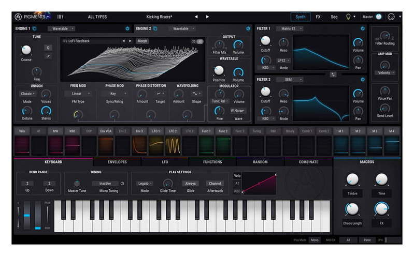Image resolution: width=414 pixels, height=256 pixels.
Task: Swap Filter 1 and Filter 2 icon
Action: coord(333,74)
